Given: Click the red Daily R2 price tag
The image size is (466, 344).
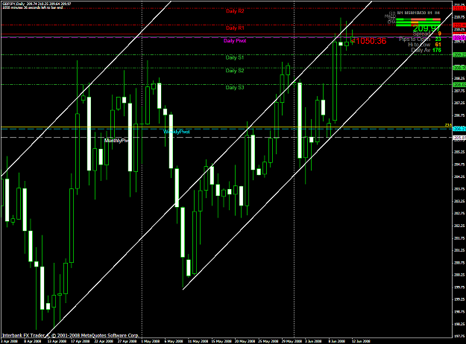Looking at the screenshot, I should (459, 8).
